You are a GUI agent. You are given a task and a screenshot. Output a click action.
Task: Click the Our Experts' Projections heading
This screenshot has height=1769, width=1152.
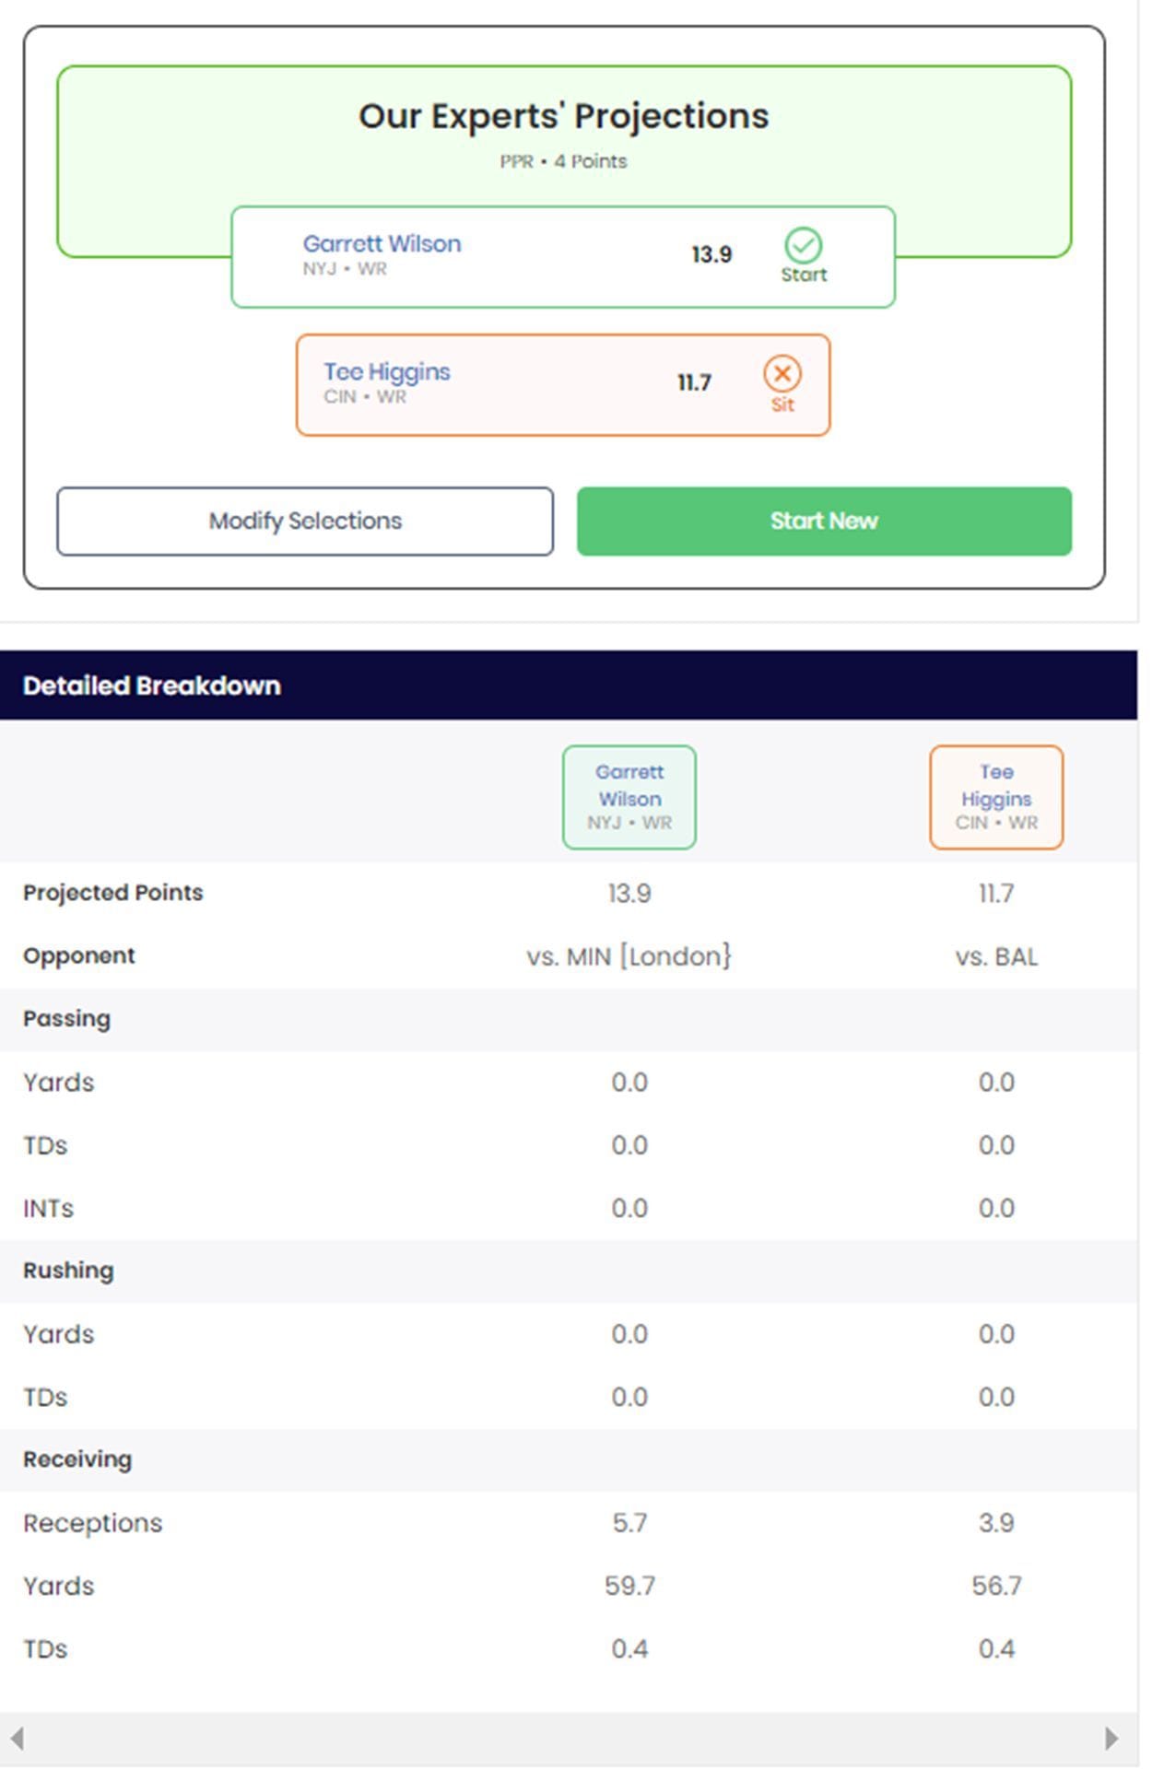point(563,117)
